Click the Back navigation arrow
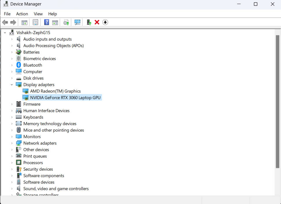The image size is (281, 204). point(5,22)
